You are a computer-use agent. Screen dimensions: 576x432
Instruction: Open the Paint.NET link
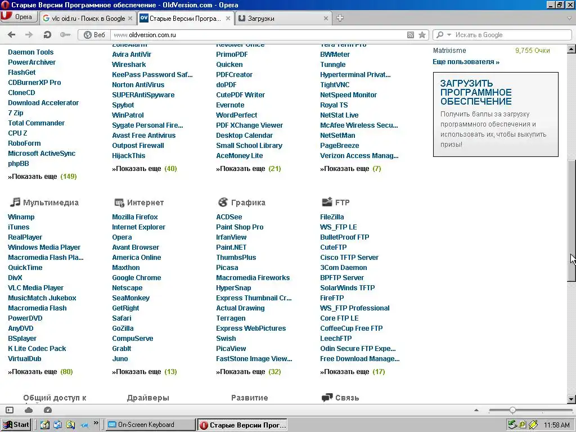pos(231,247)
